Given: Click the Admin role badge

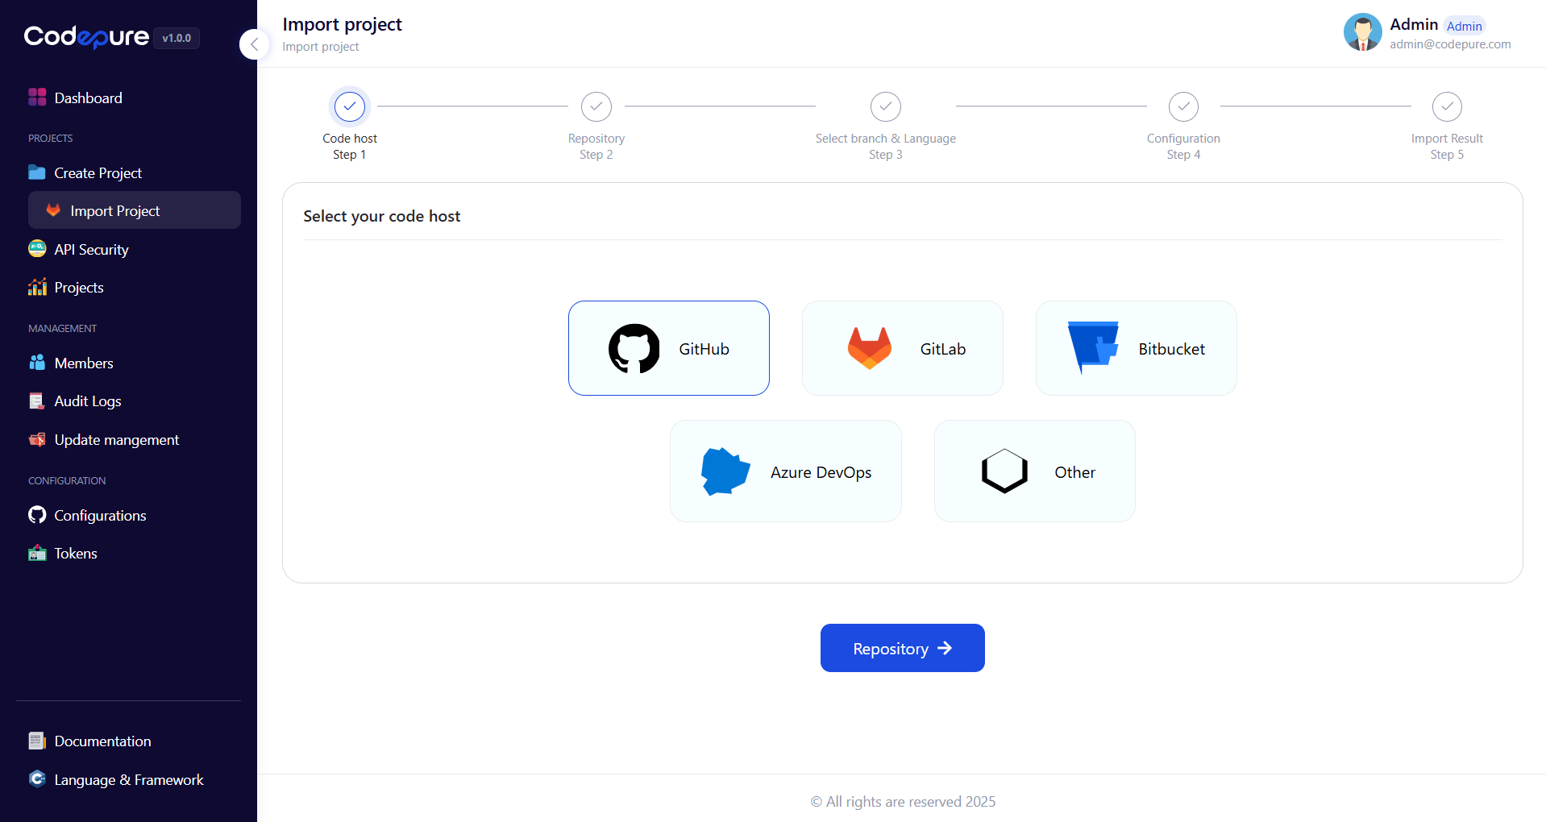Looking at the screenshot, I should (x=1464, y=26).
